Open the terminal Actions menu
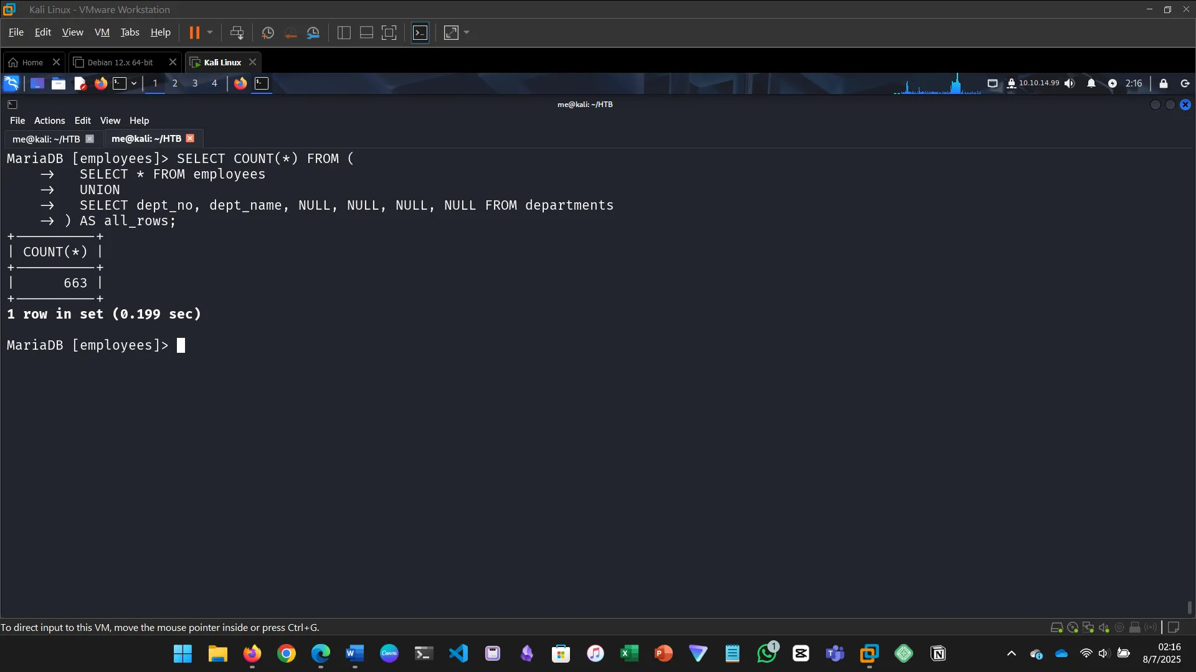The image size is (1196, 672). [49, 121]
